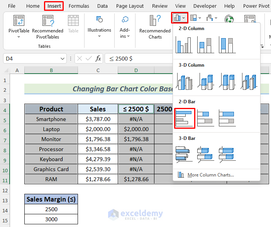The width and height of the screenshot is (271, 227).
Task: Select the 2-D Stacked Column chart
Action: click(205, 45)
